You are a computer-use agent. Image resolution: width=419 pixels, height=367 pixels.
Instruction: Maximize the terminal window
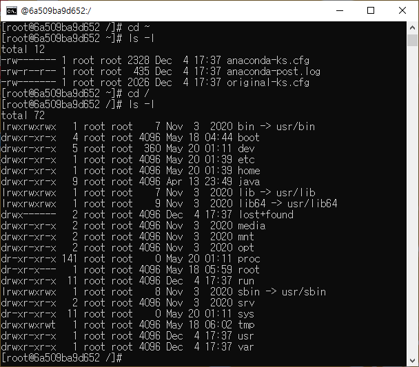pos(371,11)
